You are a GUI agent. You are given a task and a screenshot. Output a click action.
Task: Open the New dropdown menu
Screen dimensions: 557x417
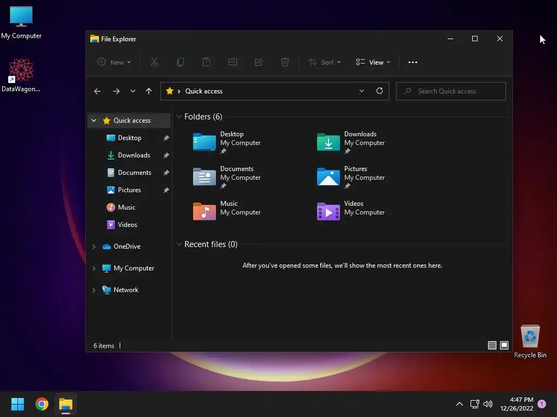[x=114, y=62]
